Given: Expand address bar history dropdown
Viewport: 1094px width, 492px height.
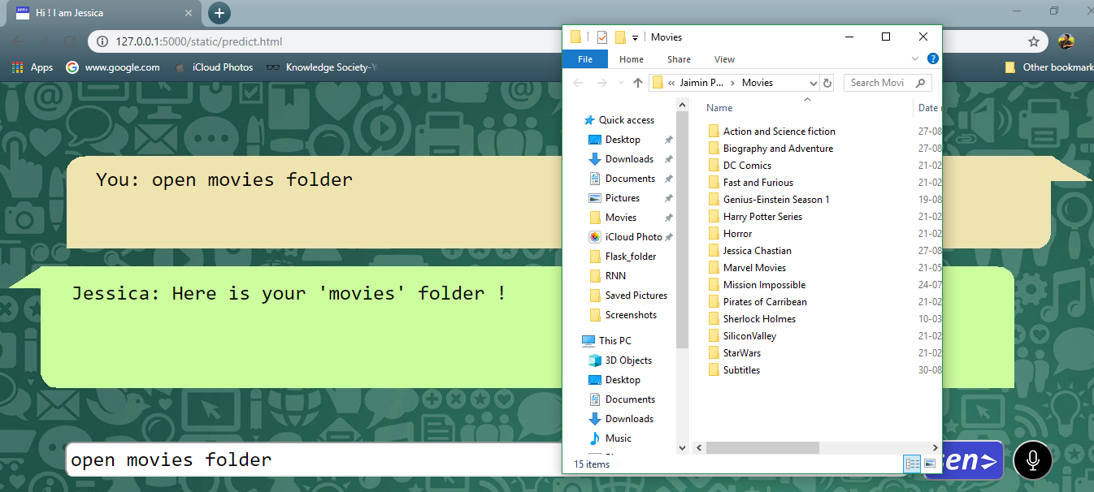Looking at the screenshot, I should (x=814, y=83).
